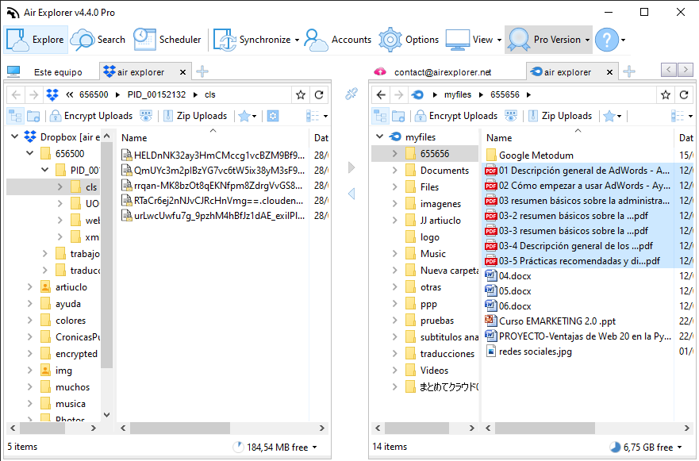This screenshot has width=699, height=461.
Task: Close the right air explorer tab
Action: point(609,72)
